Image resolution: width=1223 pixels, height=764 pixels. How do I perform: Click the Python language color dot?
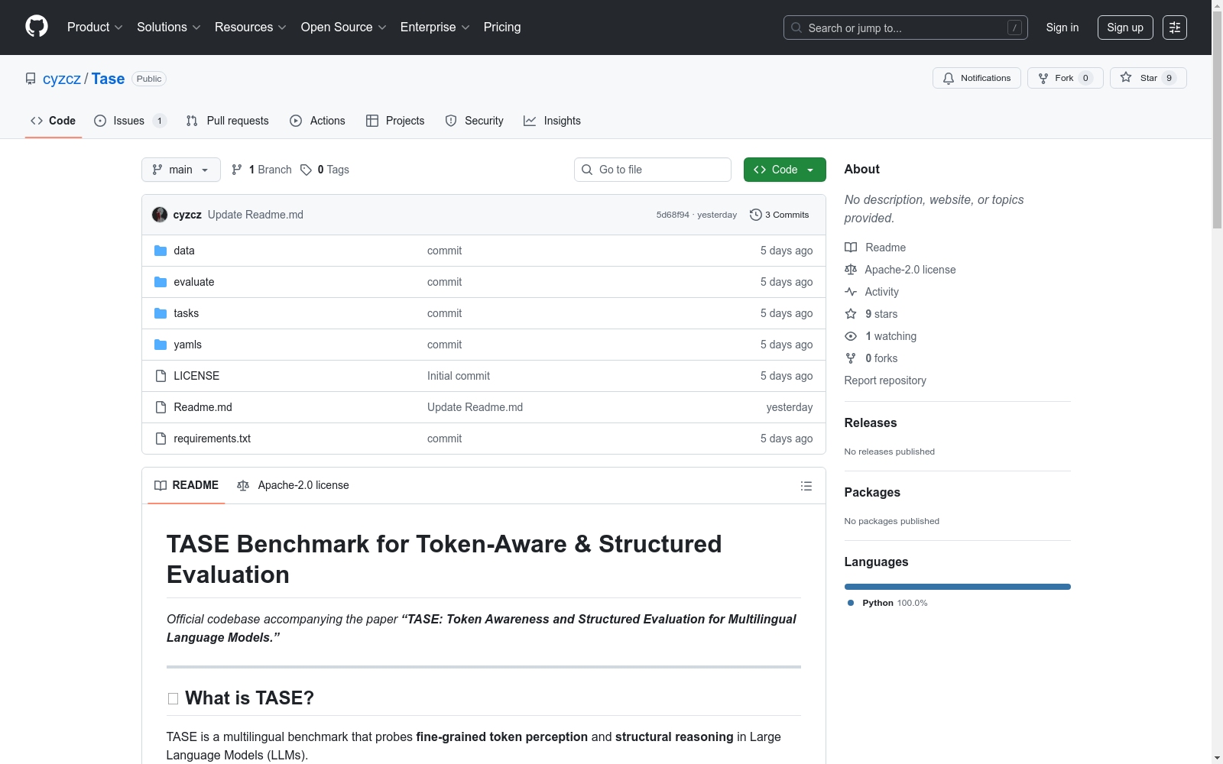click(851, 603)
